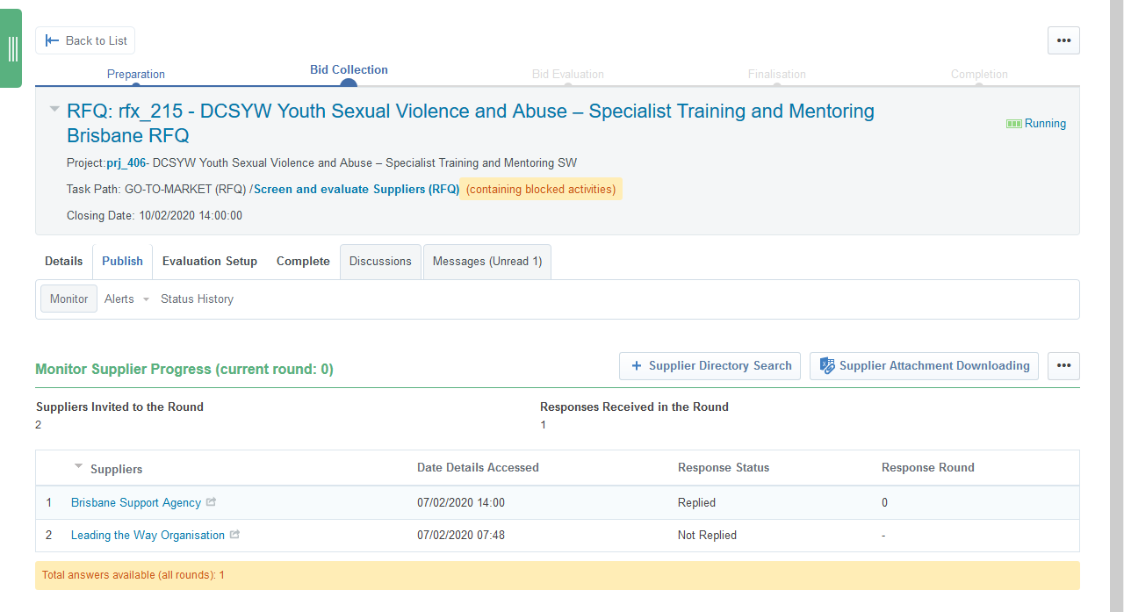Open Supplier Directory Search
The image size is (1124, 612).
710,366
